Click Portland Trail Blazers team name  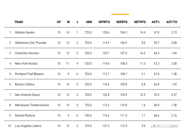coord(29,74)
